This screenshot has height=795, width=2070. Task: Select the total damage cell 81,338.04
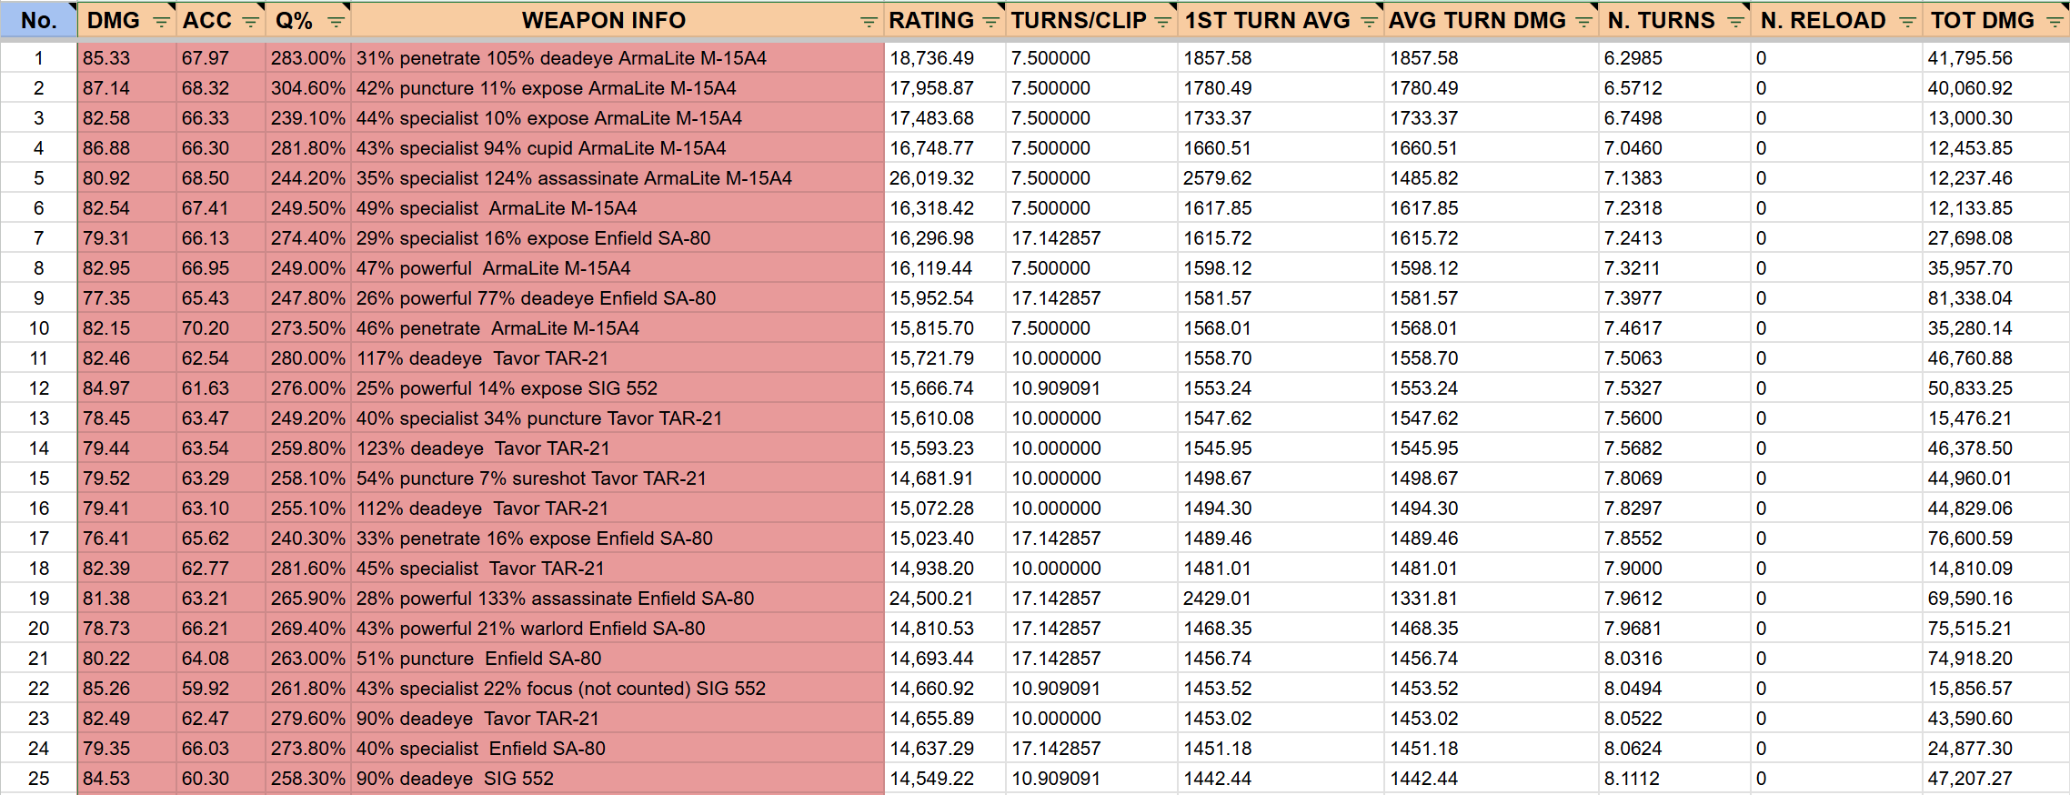click(x=1995, y=298)
